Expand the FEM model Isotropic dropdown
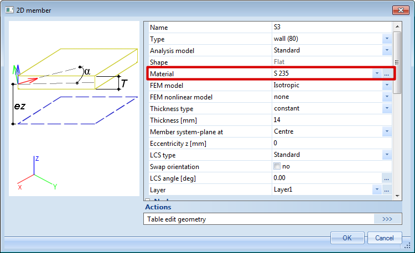This screenshot has height=253, width=415. (387, 86)
